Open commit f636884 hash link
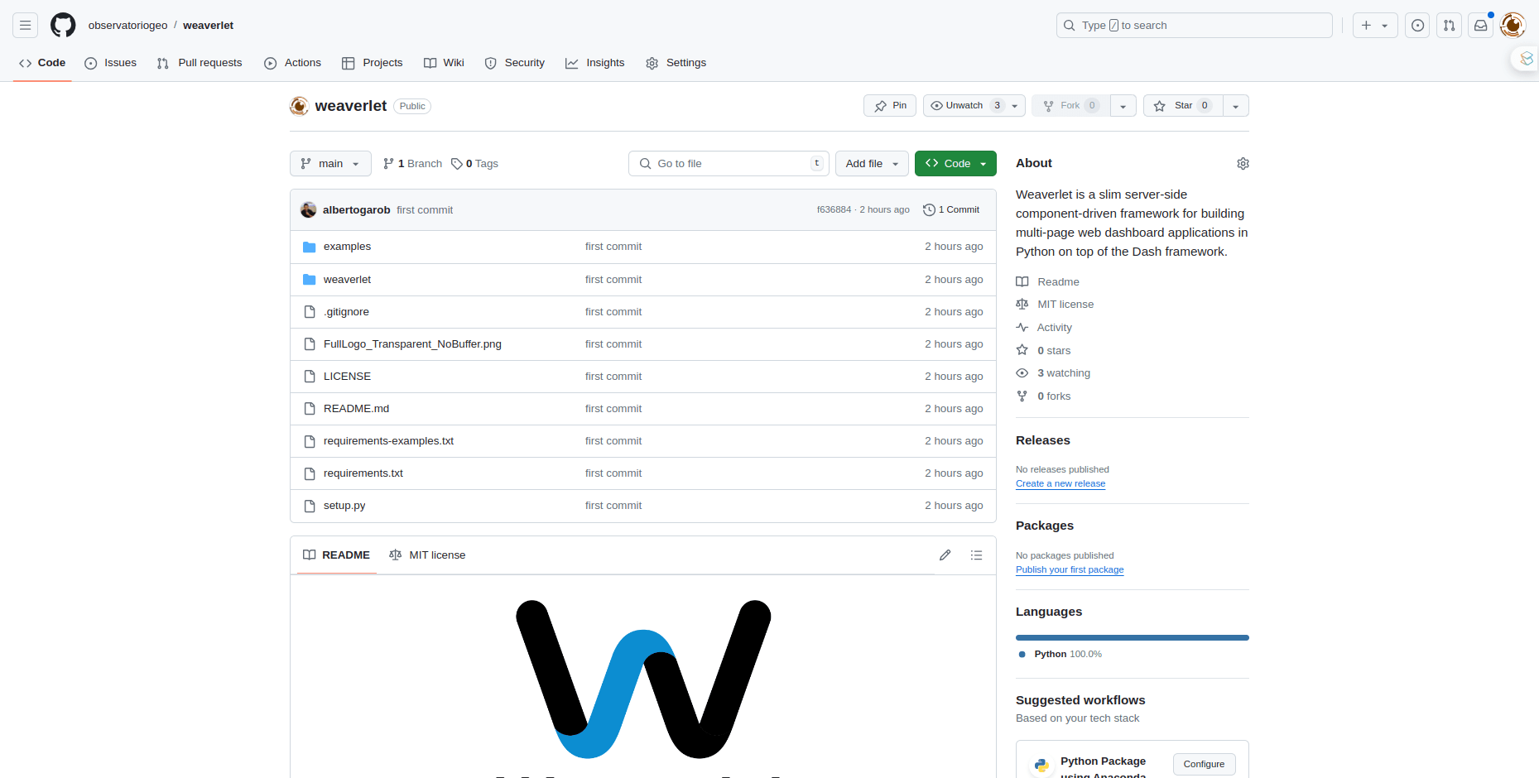1539x778 pixels. tap(834, 210)
